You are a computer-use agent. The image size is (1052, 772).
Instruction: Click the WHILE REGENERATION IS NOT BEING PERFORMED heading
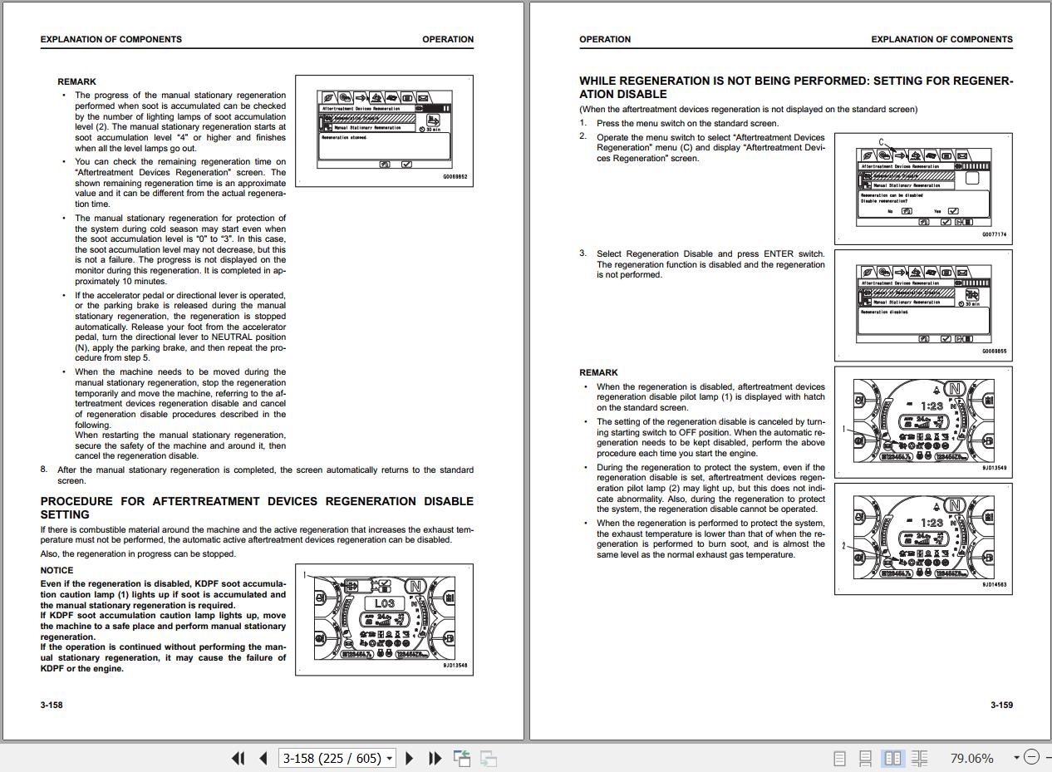pyautogui.click(x=796, y=87)
